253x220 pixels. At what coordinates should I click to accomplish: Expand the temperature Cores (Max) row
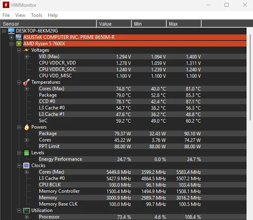pos(27,89)
